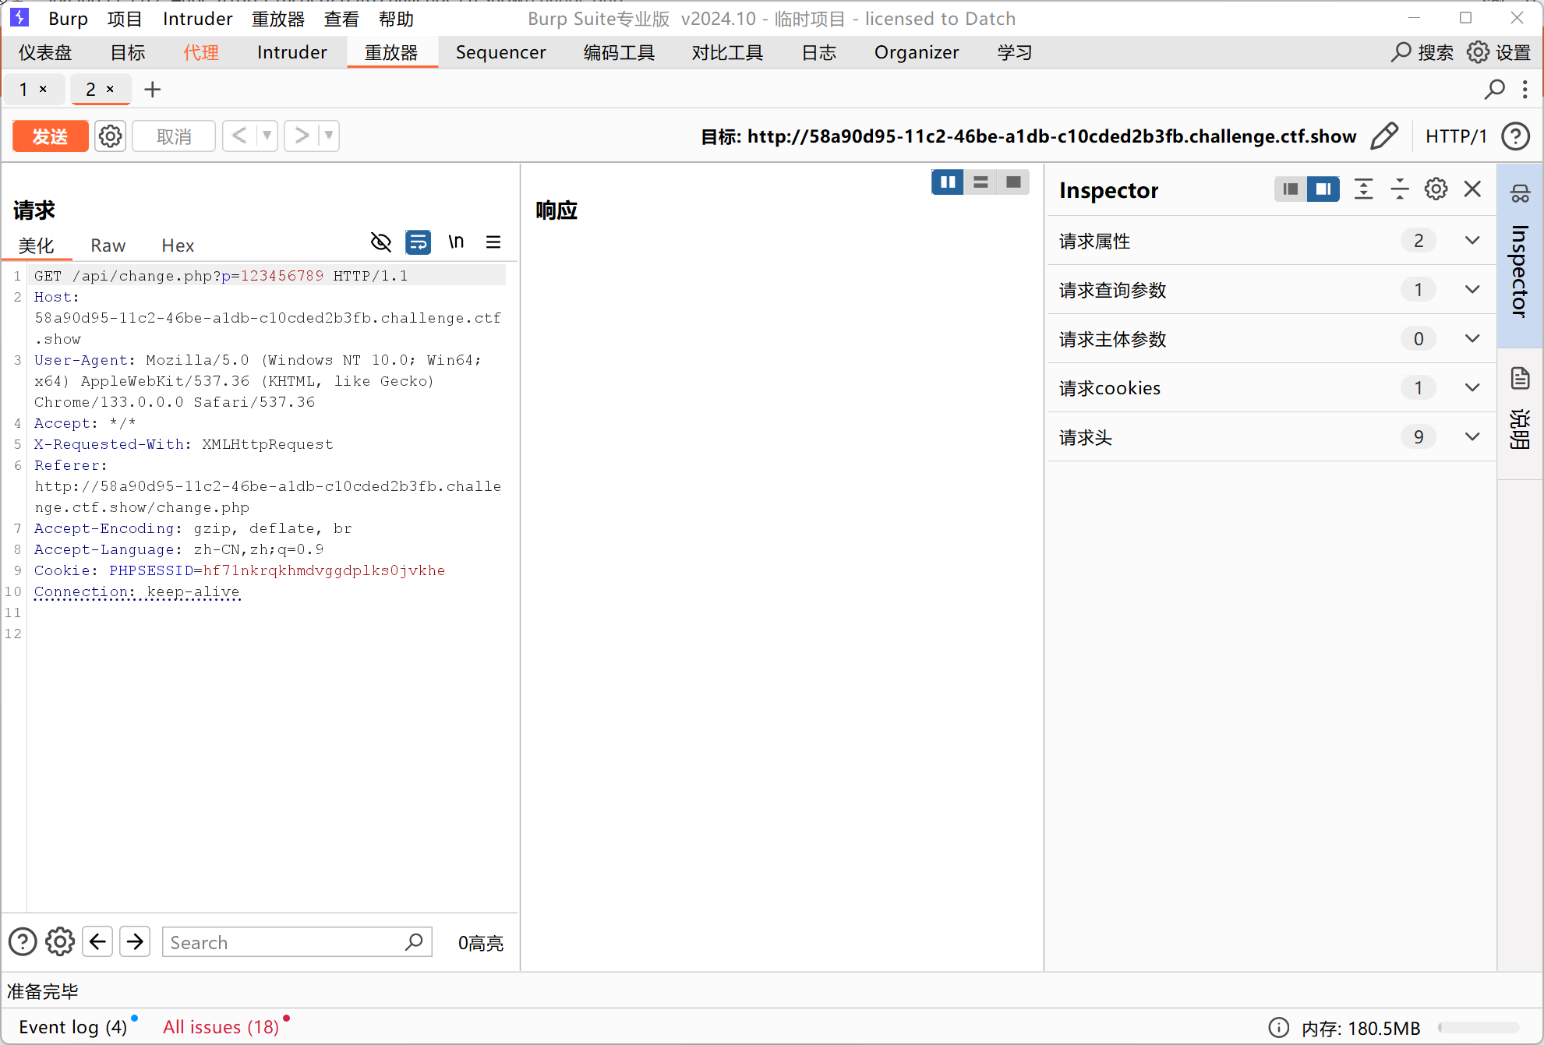Viewport: 1544px width, 1045px height.
Task: Toggle line wrap button in request editor
Action: [419, 242]
